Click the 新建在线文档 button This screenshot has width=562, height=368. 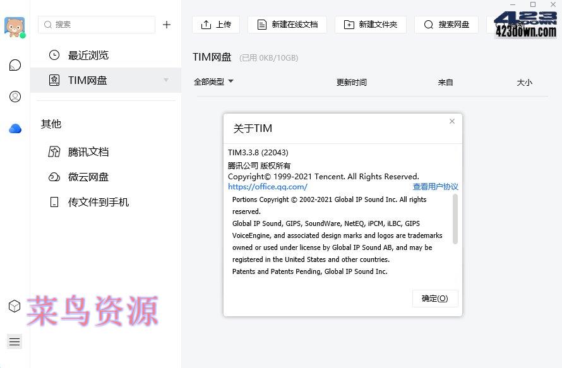pyautogui.click(x=287, y=25)
